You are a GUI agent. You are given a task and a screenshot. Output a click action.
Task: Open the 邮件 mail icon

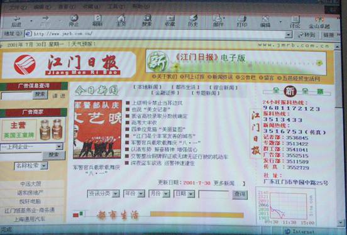(218, 18)
